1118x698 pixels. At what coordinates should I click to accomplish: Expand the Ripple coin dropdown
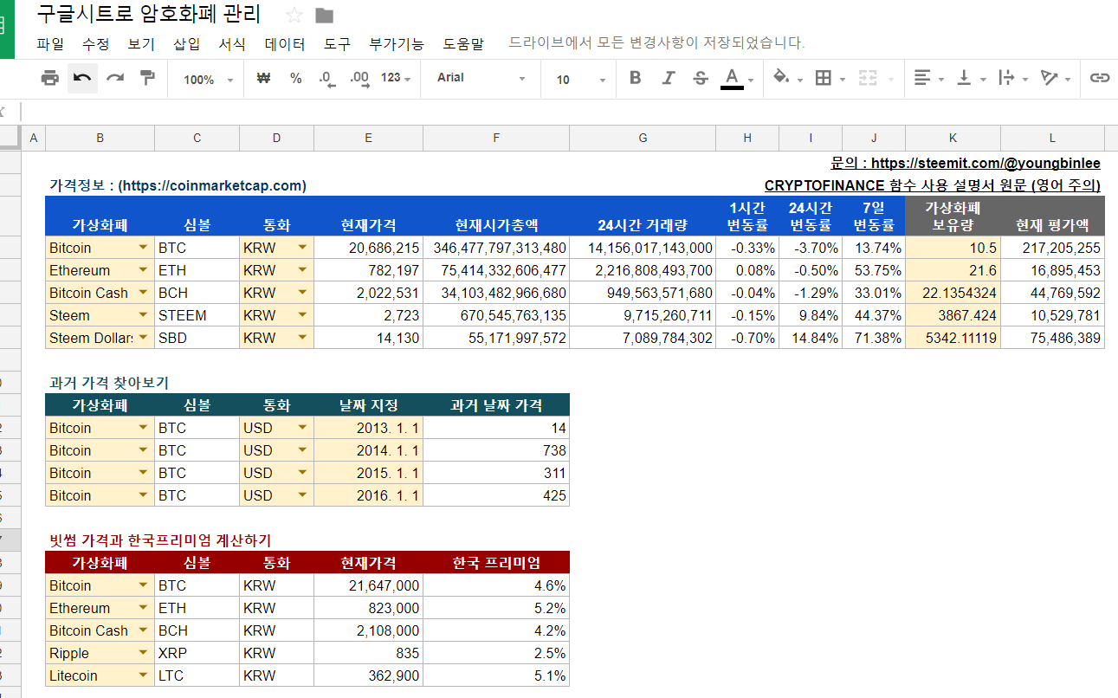point(143,653)
